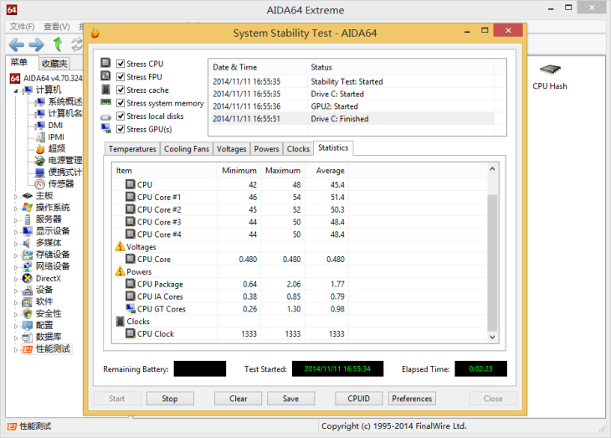Click the power management icon 电源管理
Viewport: 611px width, 438px height.
(39, 160)
